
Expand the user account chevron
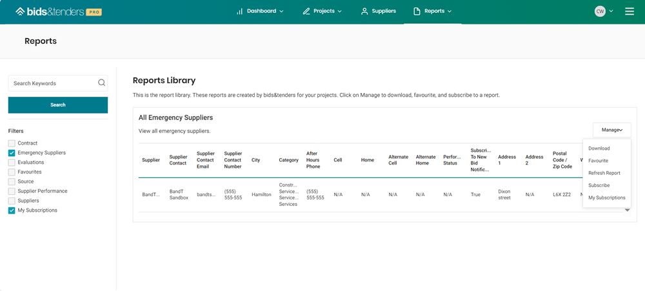[x=611, y=12]
